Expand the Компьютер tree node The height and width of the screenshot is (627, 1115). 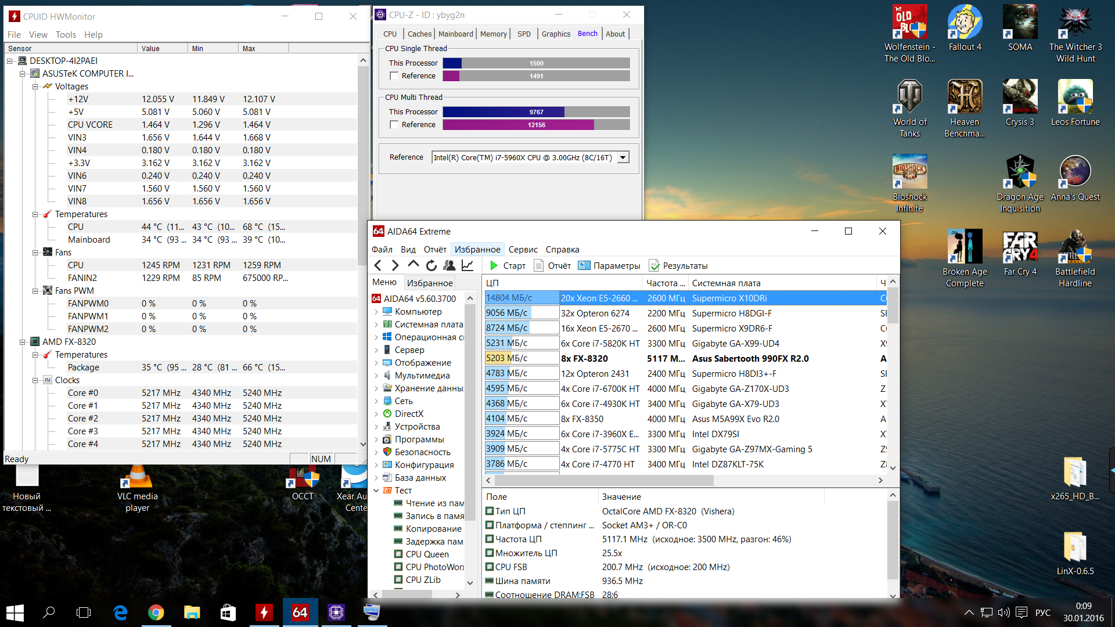pos(376,312)
